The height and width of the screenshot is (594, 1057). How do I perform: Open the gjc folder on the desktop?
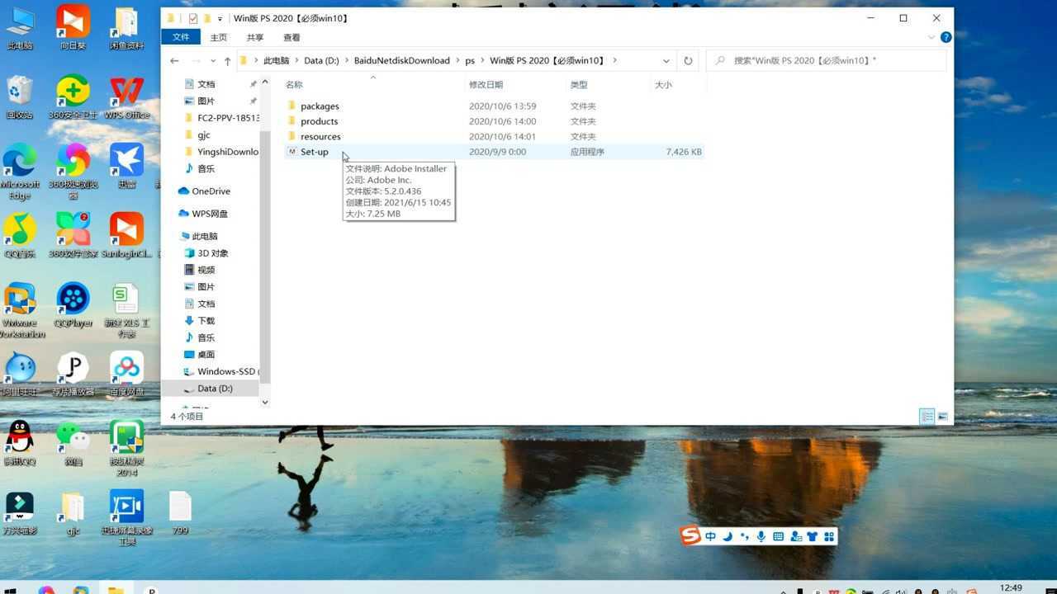pyautogui.click(x=73, y=513)
